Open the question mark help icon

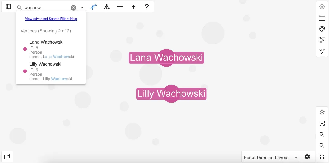click(147, 7)
